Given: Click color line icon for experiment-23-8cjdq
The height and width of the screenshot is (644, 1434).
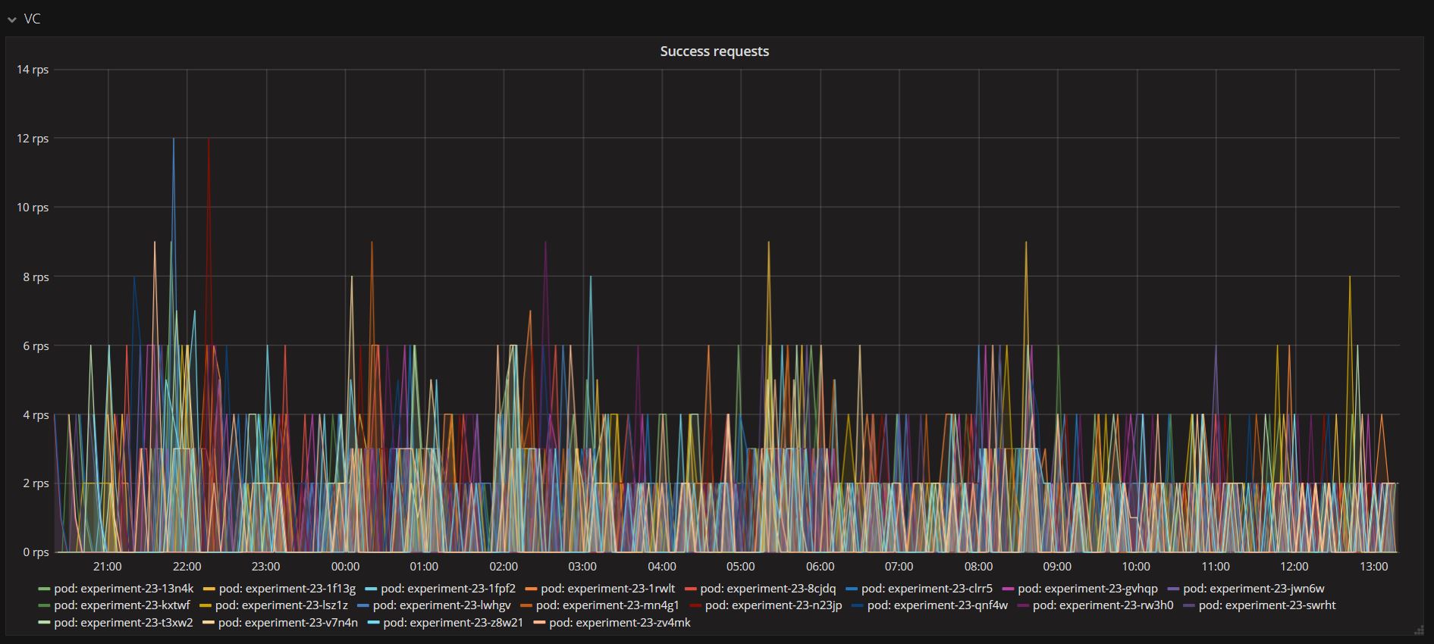Looking at the screenshot, I should tap(690, 589).
